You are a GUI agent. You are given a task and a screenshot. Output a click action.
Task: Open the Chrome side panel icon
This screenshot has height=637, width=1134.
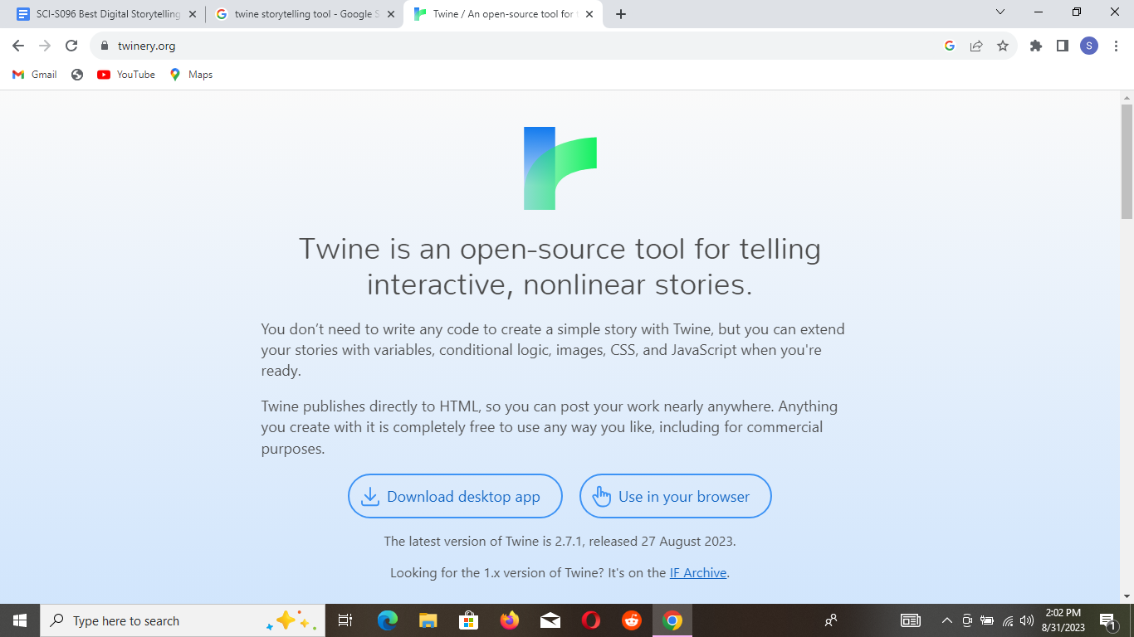pos(1063,46)
